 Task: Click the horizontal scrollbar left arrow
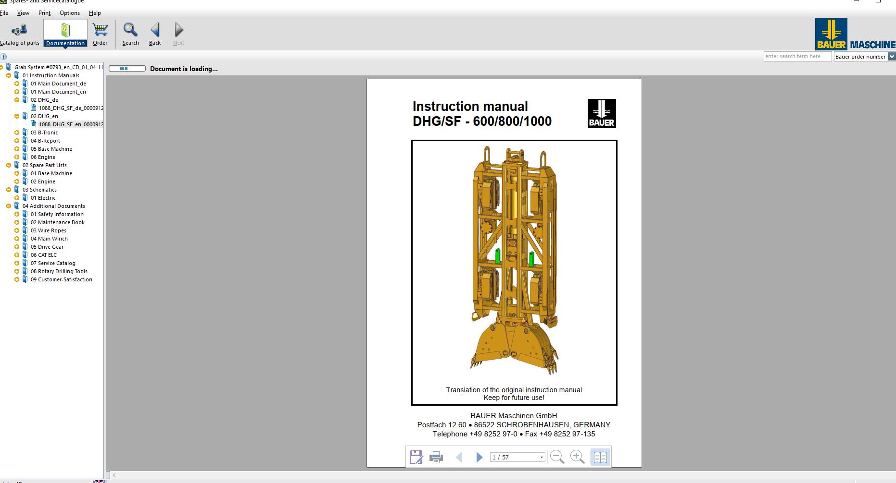tap(114, 475)
